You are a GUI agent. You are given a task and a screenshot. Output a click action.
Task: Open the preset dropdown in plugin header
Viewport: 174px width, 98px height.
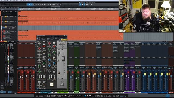pyautogui.click(x=50, y=39)
